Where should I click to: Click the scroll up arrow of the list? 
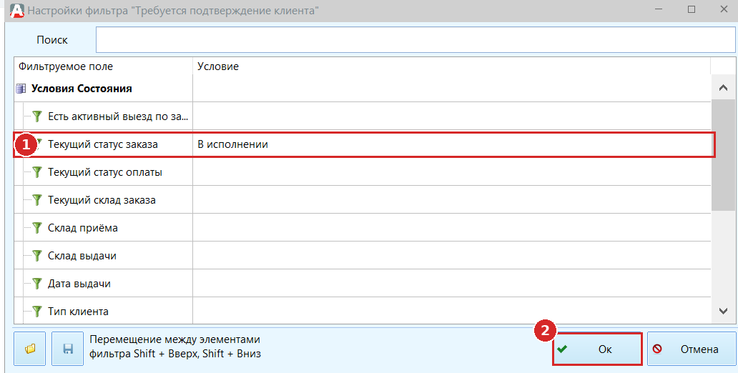[x=723, y=87]
